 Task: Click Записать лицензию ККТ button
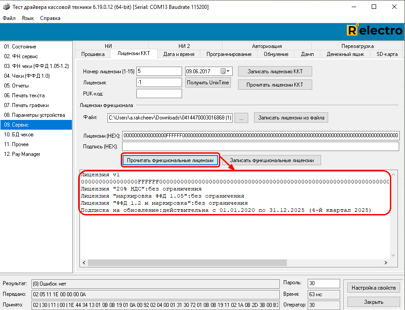275,71
